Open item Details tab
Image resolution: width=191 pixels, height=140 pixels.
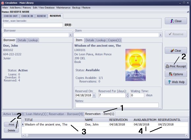(x=90, y=40)
